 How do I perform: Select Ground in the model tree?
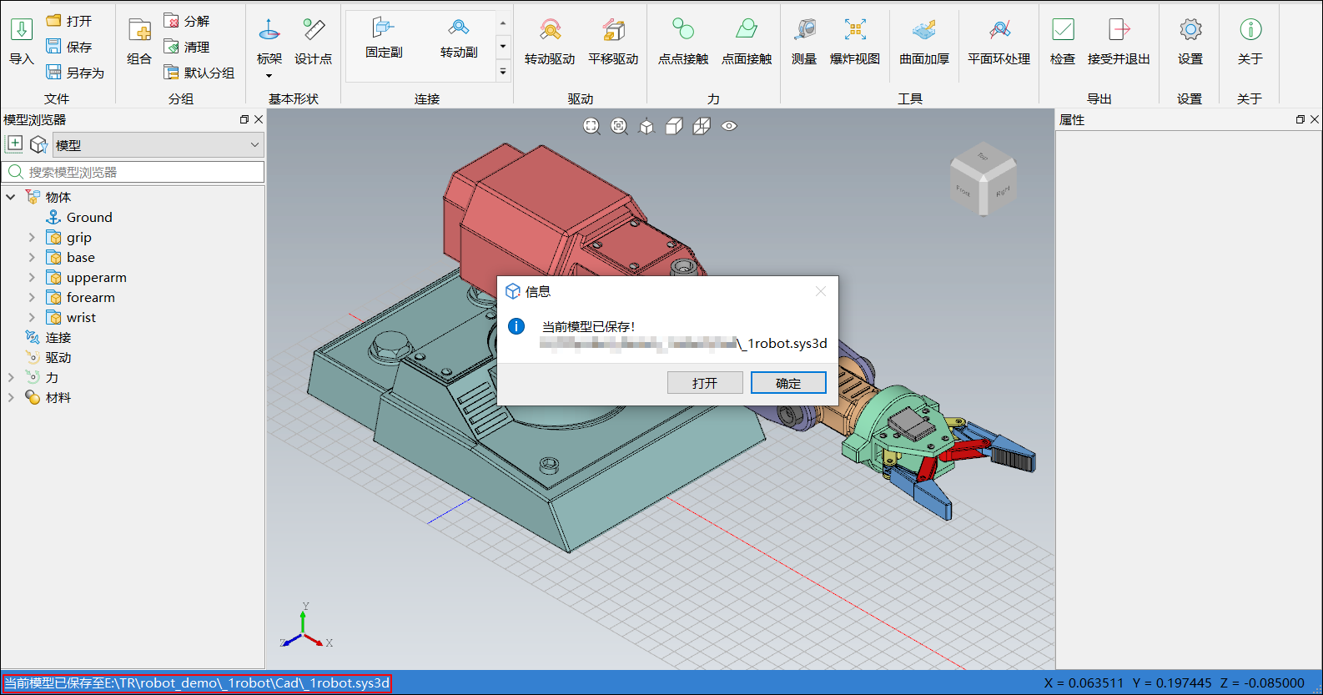[x=89, y=218]
